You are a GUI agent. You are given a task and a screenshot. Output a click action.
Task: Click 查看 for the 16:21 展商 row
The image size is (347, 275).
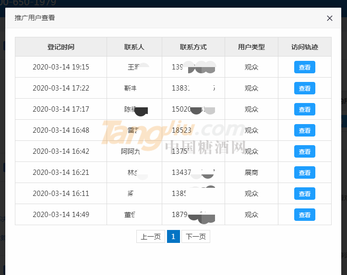click(304, 172)
